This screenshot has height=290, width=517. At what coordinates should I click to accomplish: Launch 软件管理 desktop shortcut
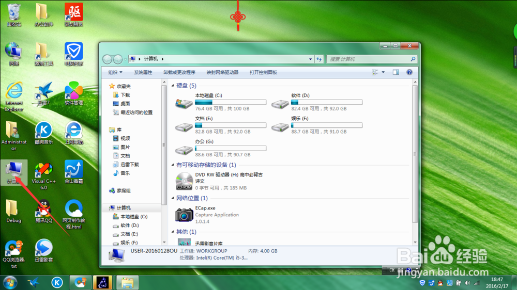[x=73, y=93]
